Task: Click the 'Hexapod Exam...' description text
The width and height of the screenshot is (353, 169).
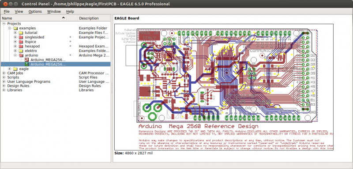Action: (x=94, y=46)
